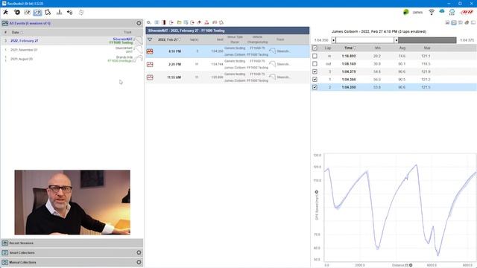Image resolution: width=477 pixels, height=268 pixels.
Task: Select the 1:16.892 in-lap time cell
Action: (349, 56)
